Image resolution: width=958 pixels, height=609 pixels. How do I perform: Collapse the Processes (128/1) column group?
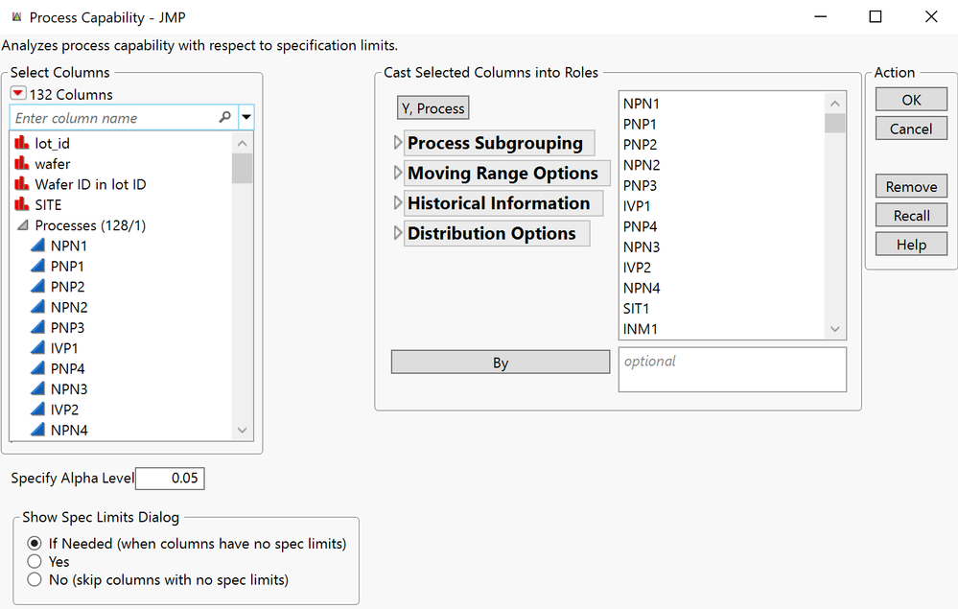tap(22, 224)
